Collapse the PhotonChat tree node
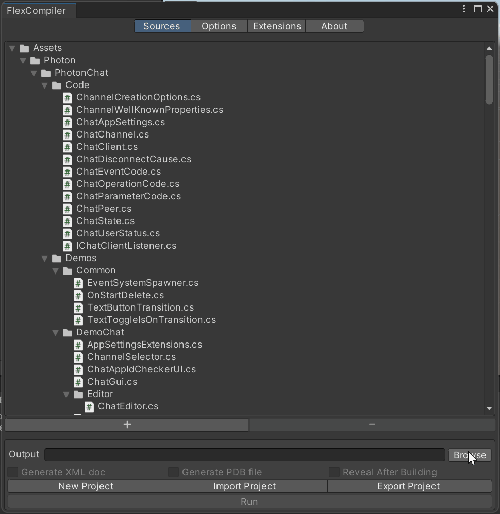Screen dimensions: 500x514 tap(34, 73)
